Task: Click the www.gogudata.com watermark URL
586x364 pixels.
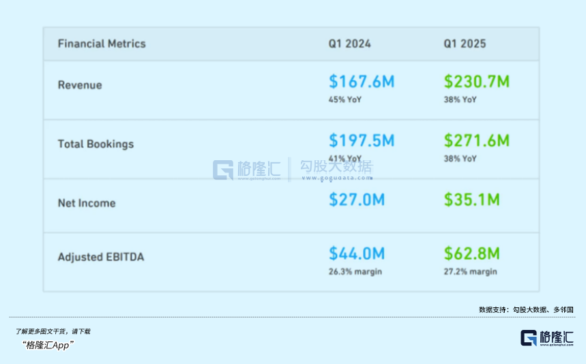Action: 338,179
